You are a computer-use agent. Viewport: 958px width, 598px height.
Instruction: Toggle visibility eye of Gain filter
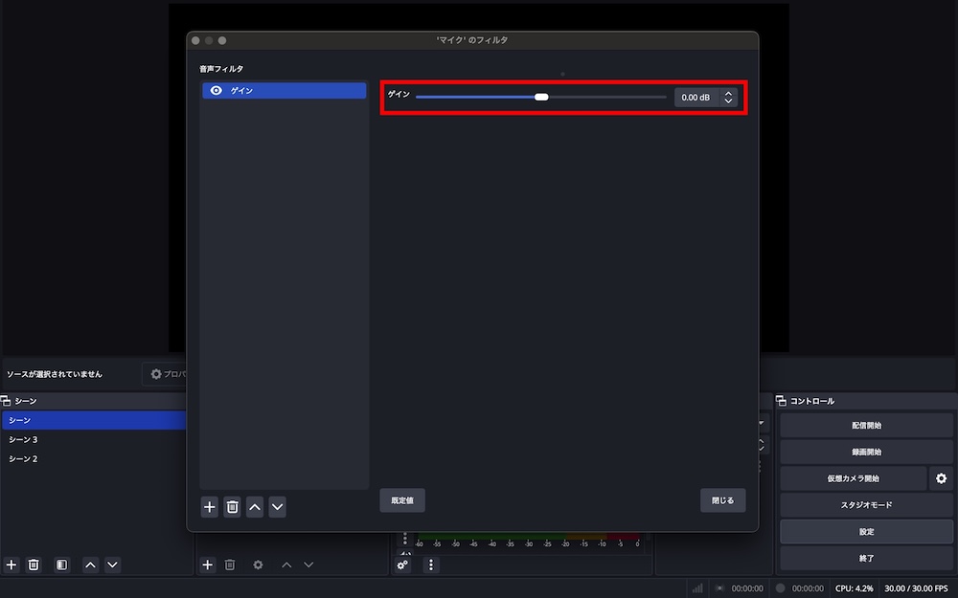(217, 90)
